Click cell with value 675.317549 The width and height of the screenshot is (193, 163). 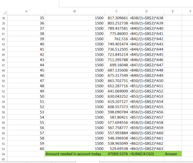(x=116, y=75)
